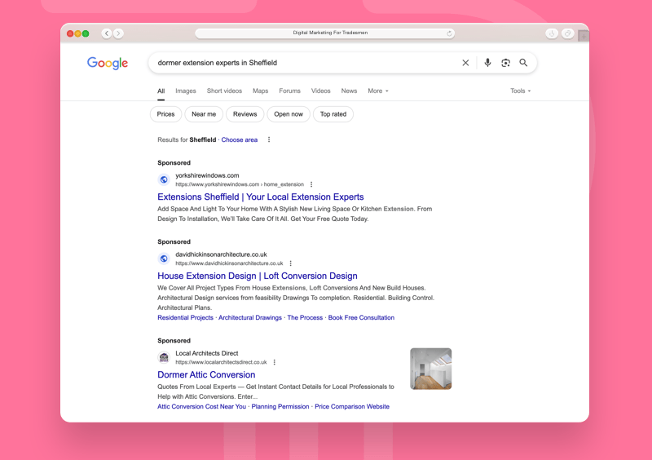
Task: Toggle the Top rated filter chip
Action: click(333, 114)
